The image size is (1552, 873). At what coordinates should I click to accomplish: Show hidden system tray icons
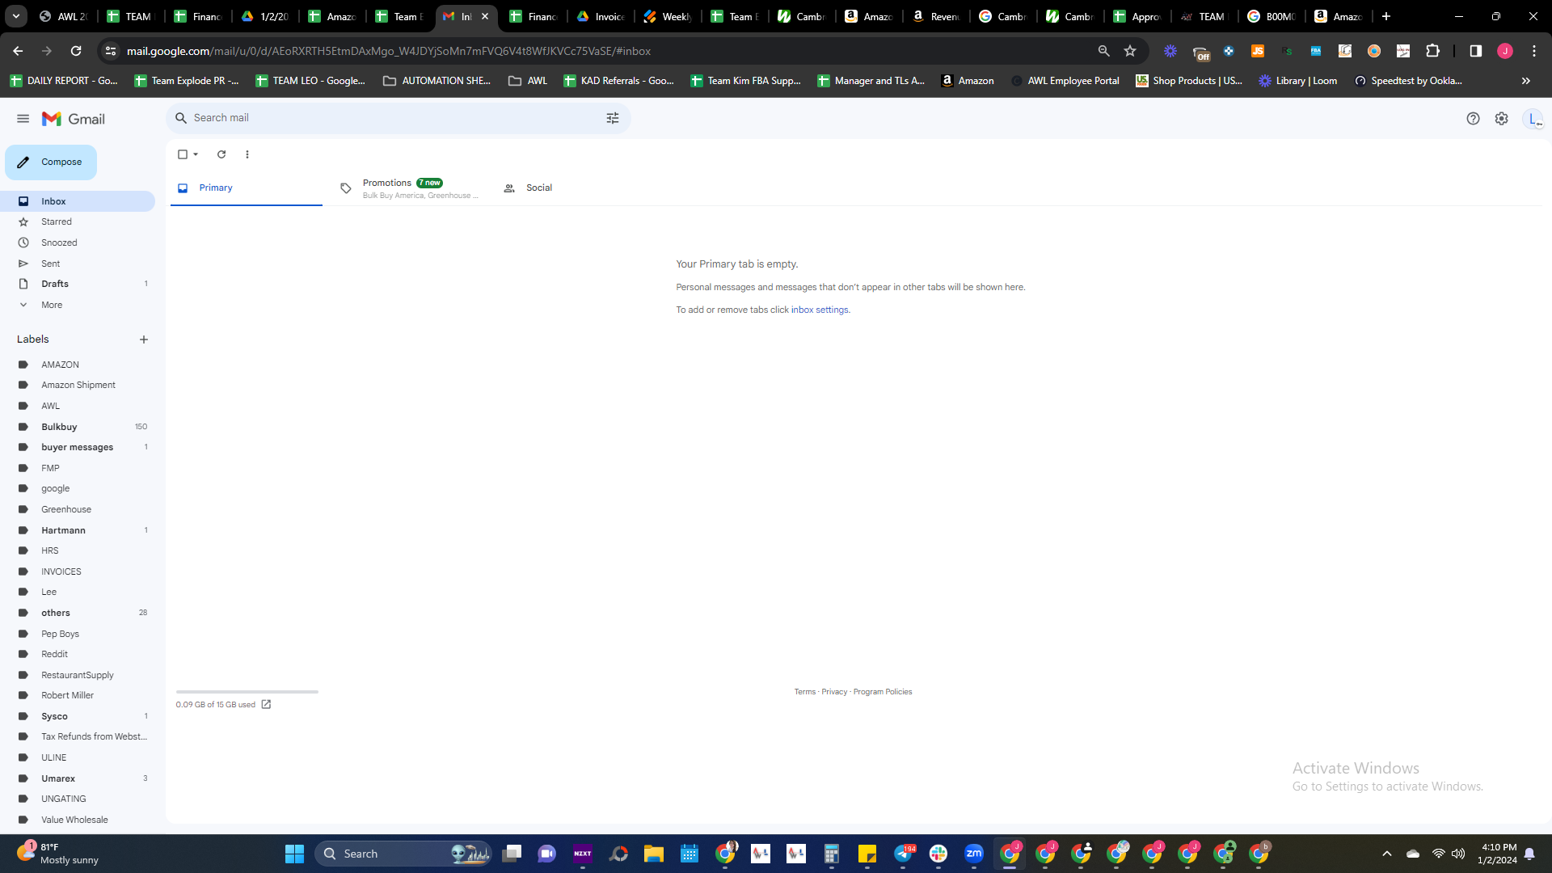tap(1387, 854)
